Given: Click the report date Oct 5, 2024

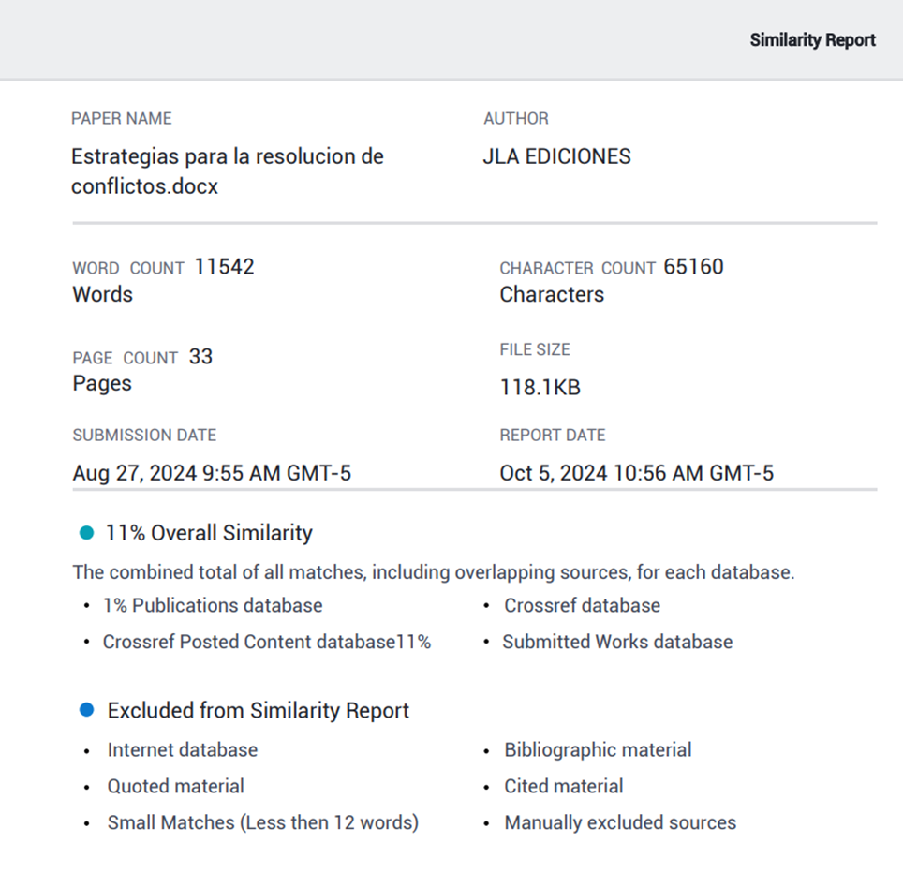Looking at the screenshot, I should tap(636, 473).
